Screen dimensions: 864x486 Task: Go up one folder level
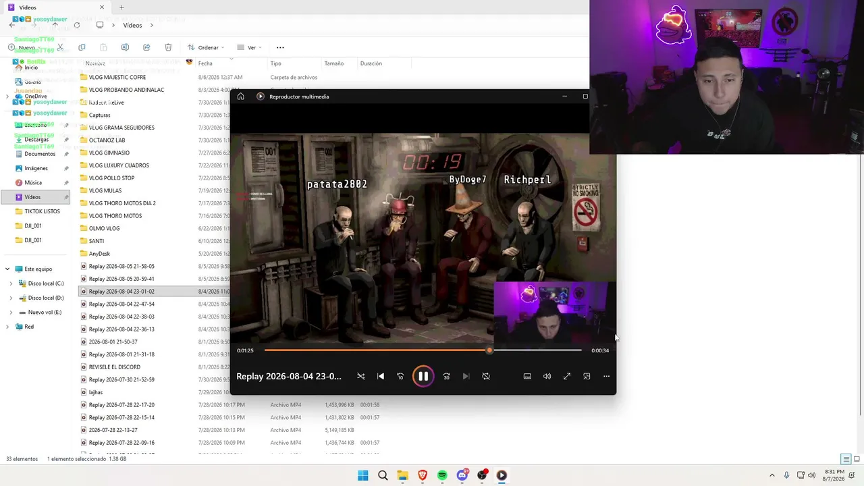(55, 25)
